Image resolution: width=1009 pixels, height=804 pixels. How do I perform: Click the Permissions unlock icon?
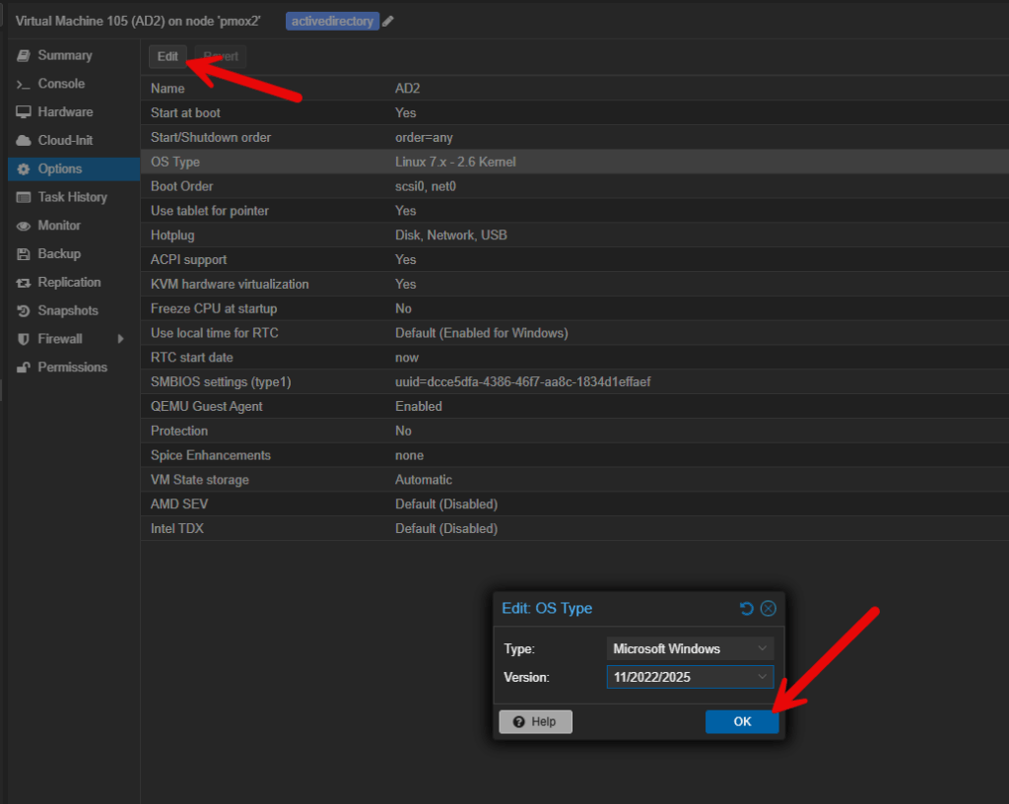tap(24, 368)
